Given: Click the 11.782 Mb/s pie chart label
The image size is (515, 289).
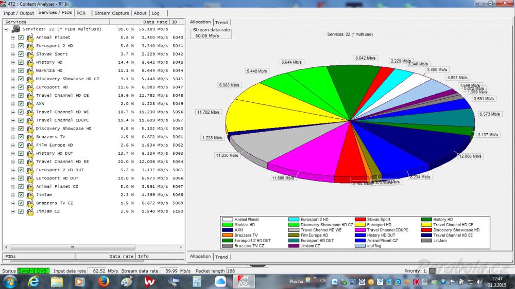Looking at the screenshot, I should click(x=208, y=112).
